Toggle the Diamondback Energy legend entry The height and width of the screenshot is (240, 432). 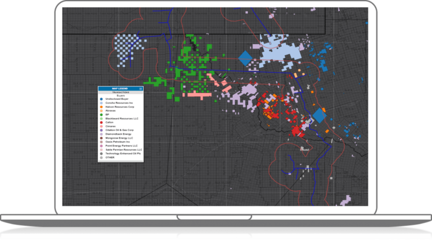pyautogui.click(x=115, y=134)
